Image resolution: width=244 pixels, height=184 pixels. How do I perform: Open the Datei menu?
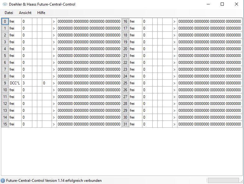9,13
